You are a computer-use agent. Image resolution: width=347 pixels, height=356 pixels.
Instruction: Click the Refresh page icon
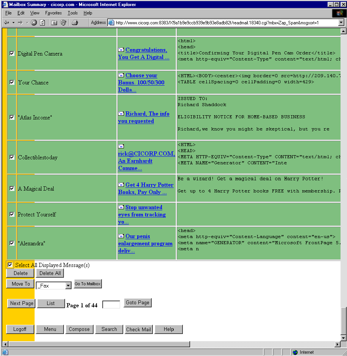tap(43, 22)
